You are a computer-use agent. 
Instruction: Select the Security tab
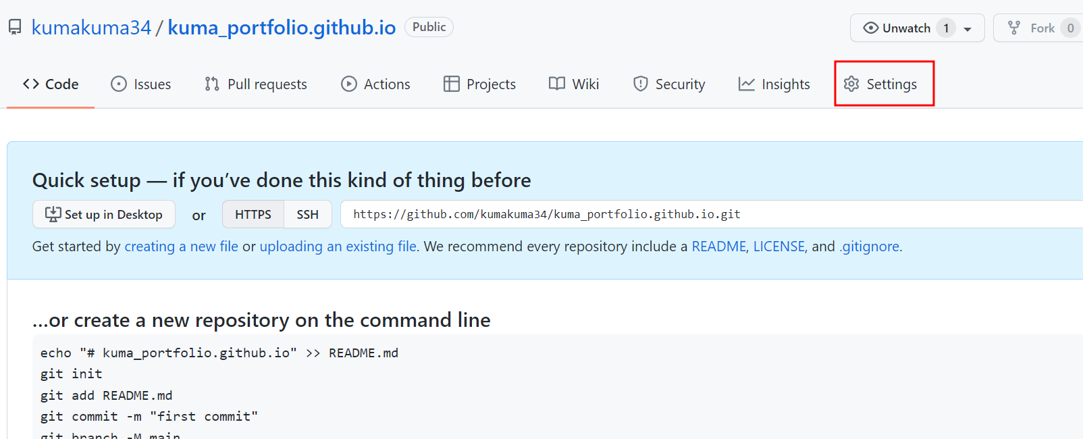[669, 84]
